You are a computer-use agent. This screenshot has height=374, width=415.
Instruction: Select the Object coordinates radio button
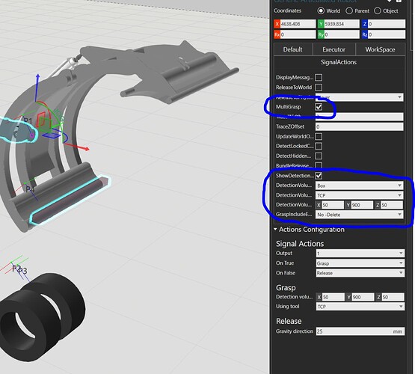[377, 11]
